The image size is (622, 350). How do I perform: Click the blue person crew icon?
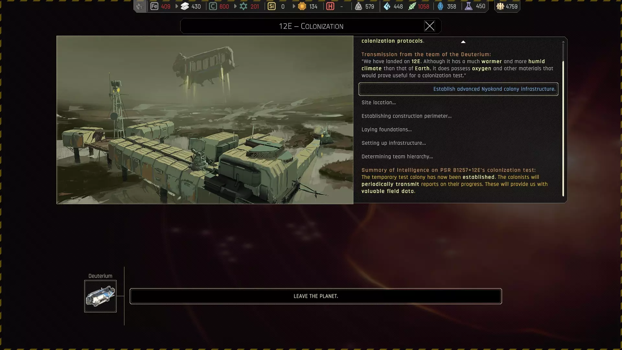pos(440,6)
